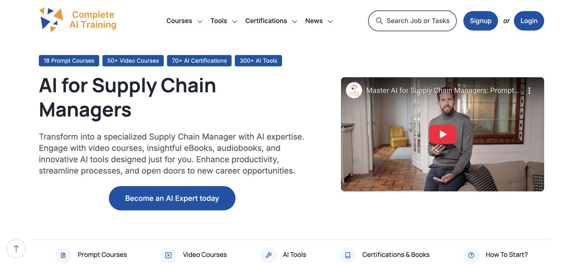This screenshot has width=583, height=265.
Task: Expand the Certifications dropdown menu
Action: coord(271,21)
